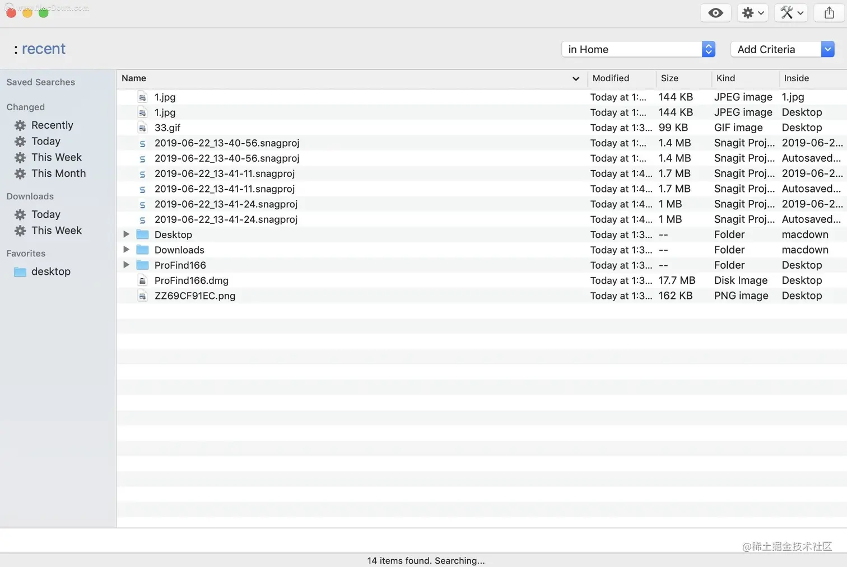Click the Disk Image kind cell

click(741, 280)
